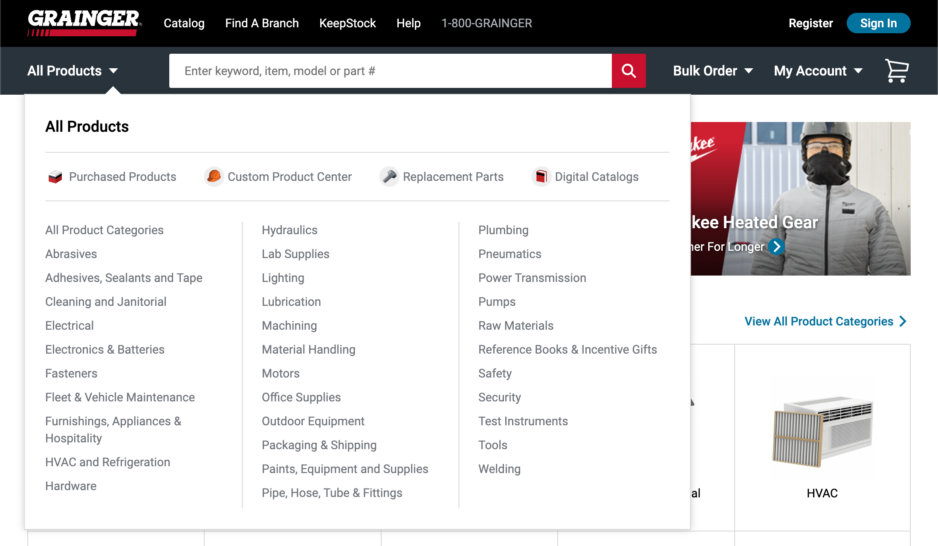The image size is (938, 546).
Task: Open Digital Catalogs via book icon
Action: point(541,177)
